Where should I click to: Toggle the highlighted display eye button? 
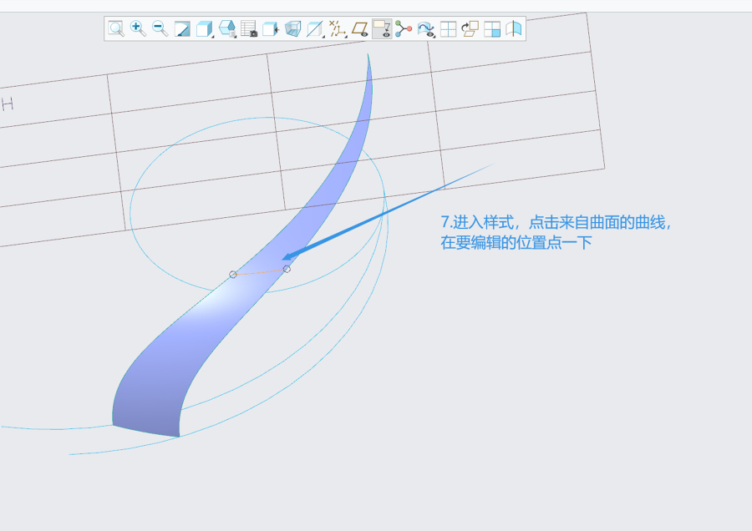(x=382, y=29)
